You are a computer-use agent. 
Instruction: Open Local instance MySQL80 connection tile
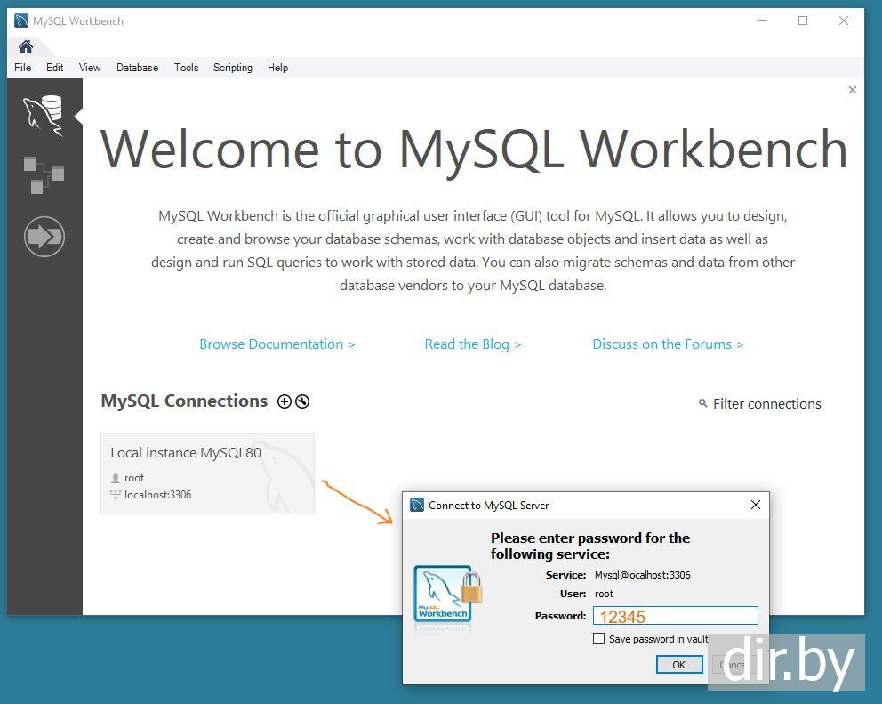[x=207, y=473]
